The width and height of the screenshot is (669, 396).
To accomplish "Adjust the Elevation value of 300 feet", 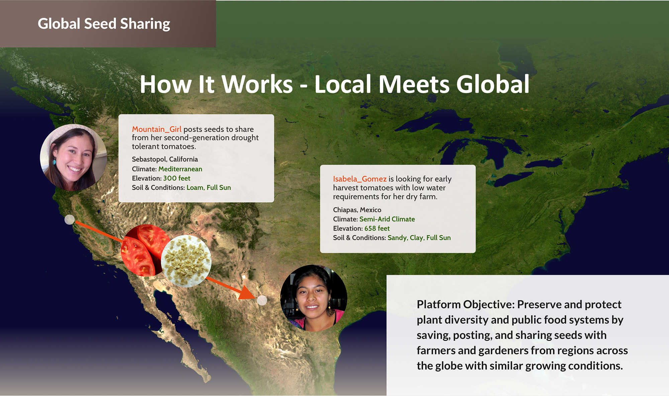I will click(177, 178).
